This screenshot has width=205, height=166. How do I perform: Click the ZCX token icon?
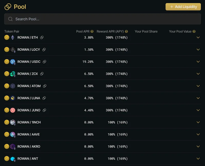pos(13,74)
